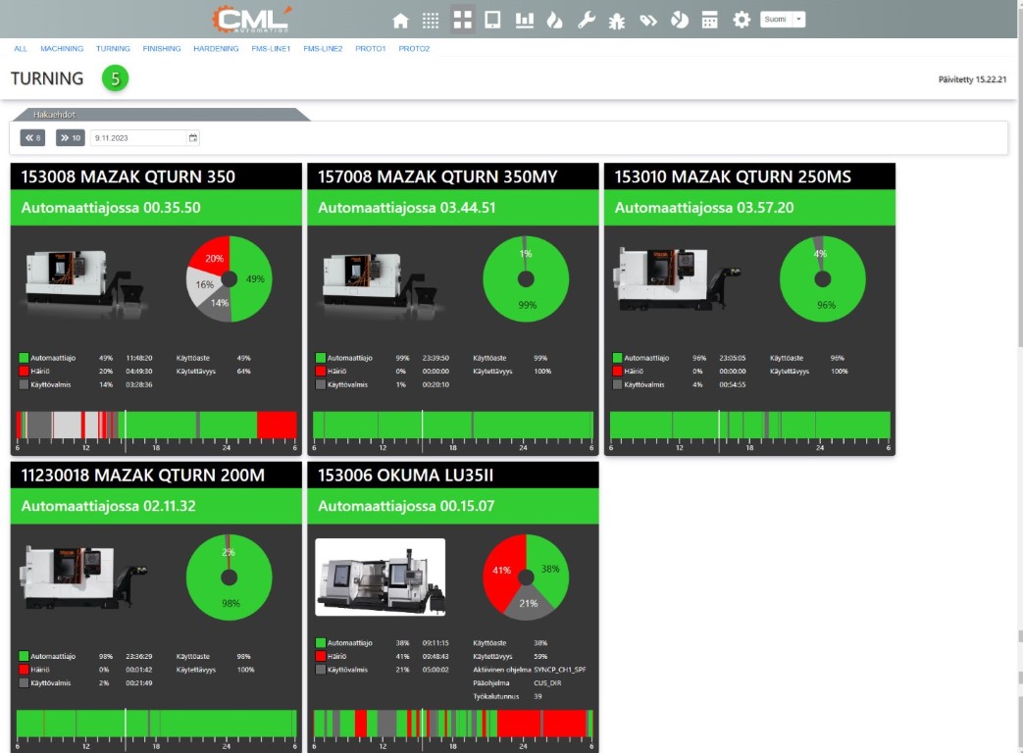Click the 153008 MAZAK QTURN 350 timeline bar
Viewport: 1023px width, 753px height.
point(156,425)
